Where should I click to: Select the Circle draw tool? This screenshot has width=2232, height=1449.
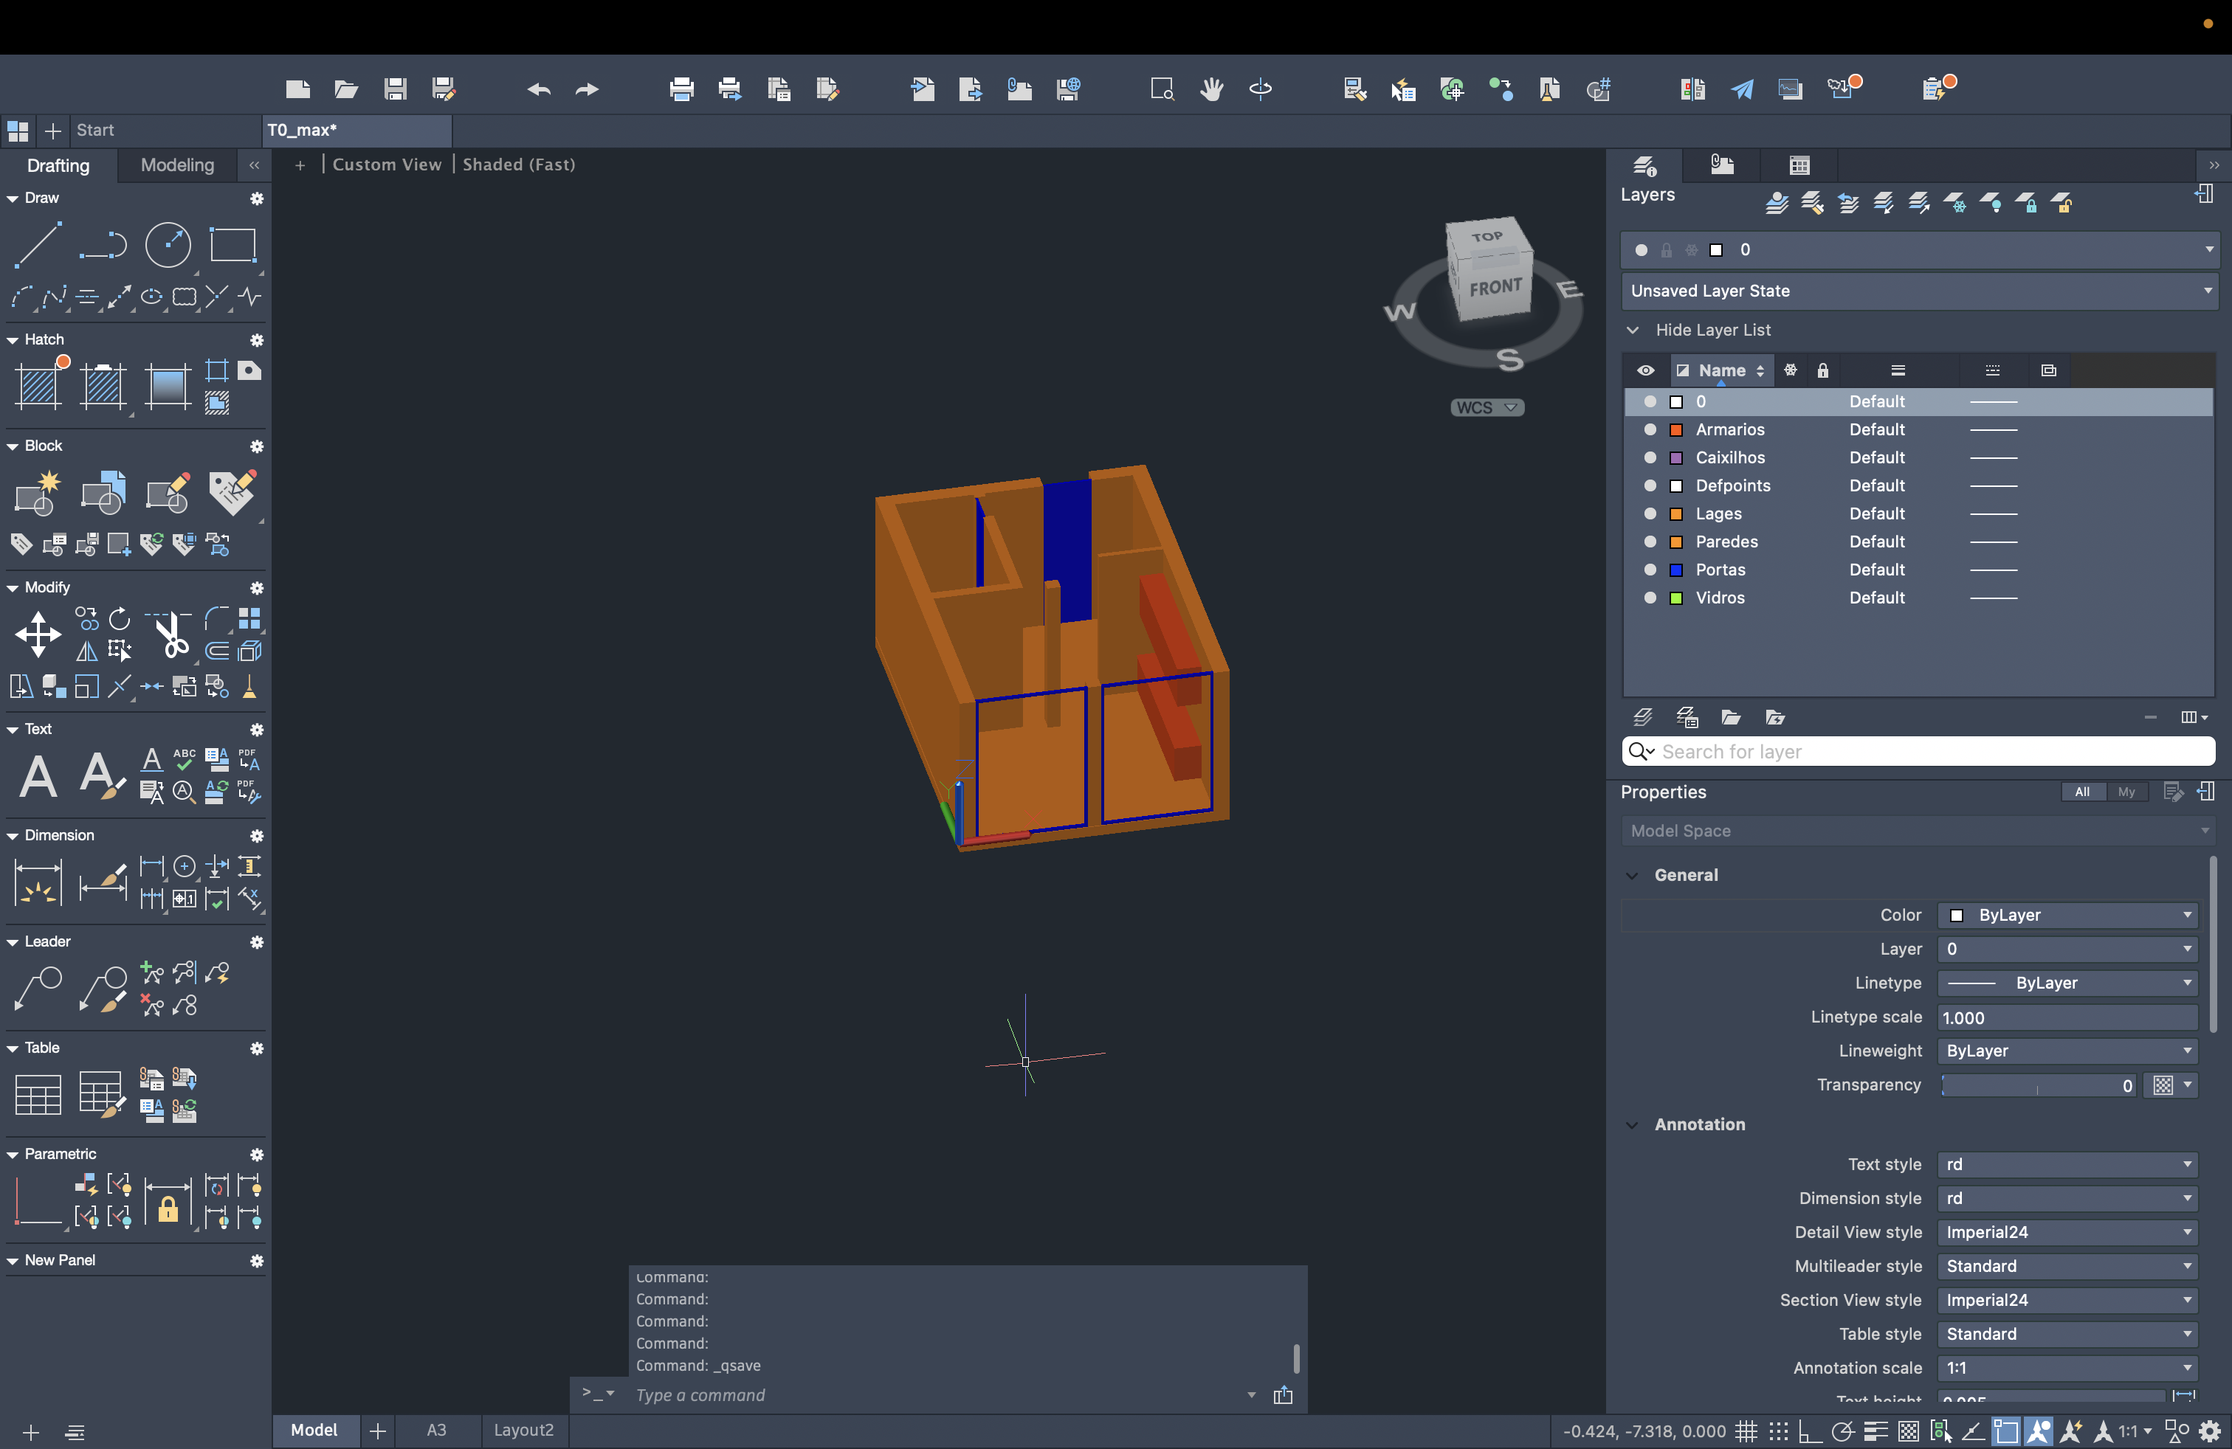pos(168,246)
